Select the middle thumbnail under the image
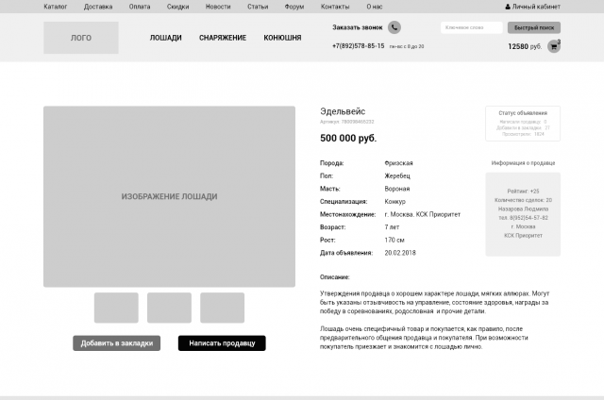 (169, 308)
